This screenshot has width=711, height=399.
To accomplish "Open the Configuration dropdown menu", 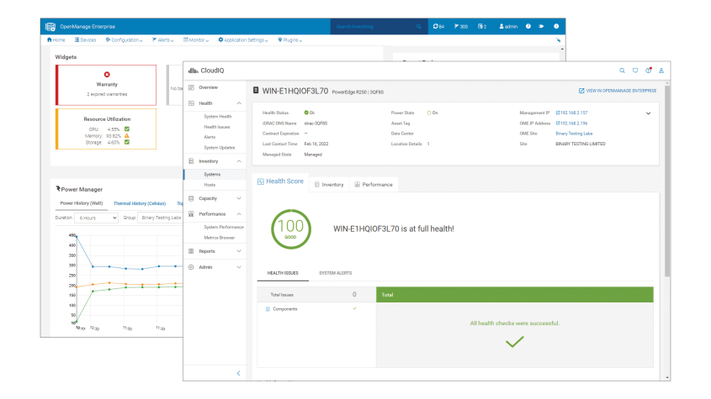I will coord(124,40).
